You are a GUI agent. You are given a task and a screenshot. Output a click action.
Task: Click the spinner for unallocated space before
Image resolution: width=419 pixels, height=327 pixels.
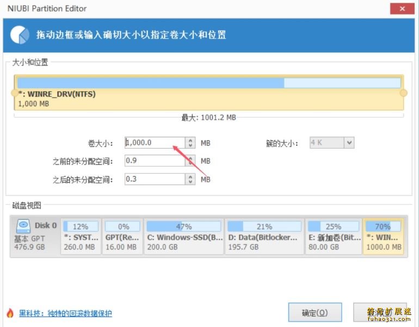(x=190, y=161)
